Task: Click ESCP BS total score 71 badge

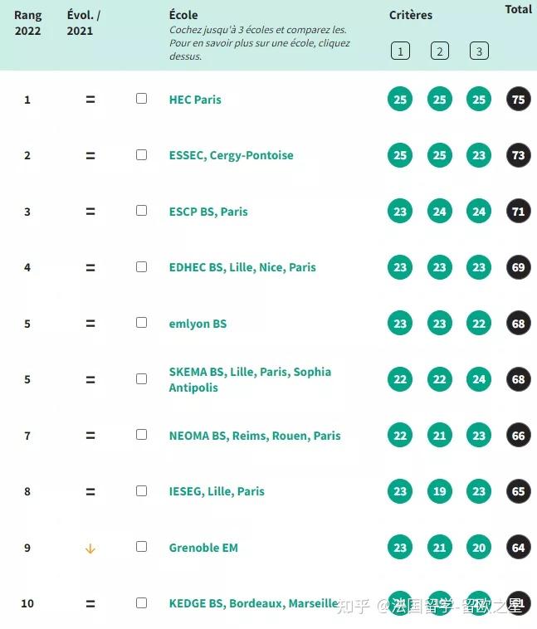Action: [x=519, y=212]
